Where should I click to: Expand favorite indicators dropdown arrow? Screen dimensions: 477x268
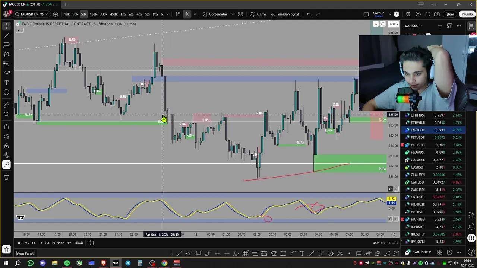click(233, 14)
